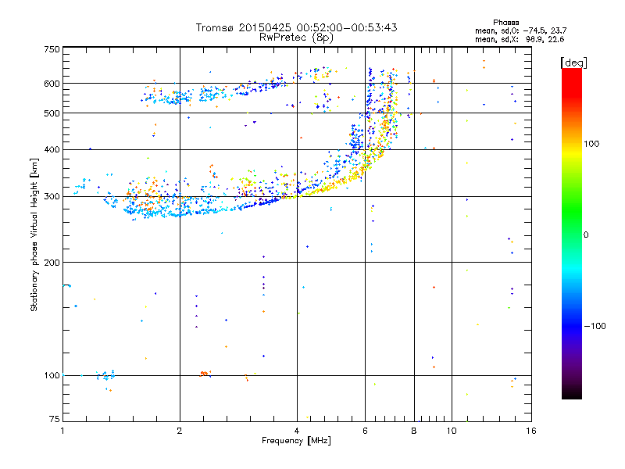Click the 200 tick on the height axis

(x=52, y=262)
